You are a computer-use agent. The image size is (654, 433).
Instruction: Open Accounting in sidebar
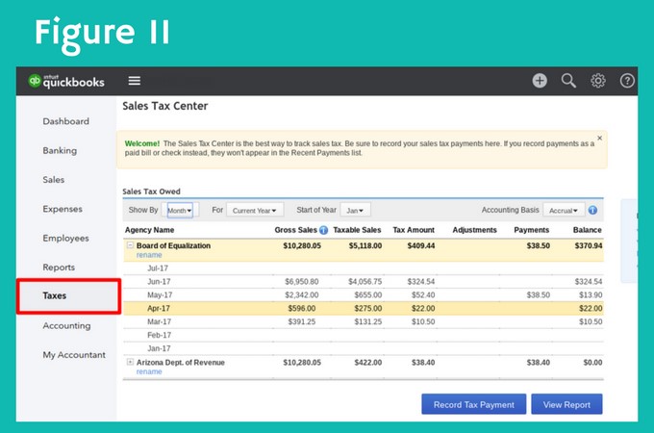(66, 326)
